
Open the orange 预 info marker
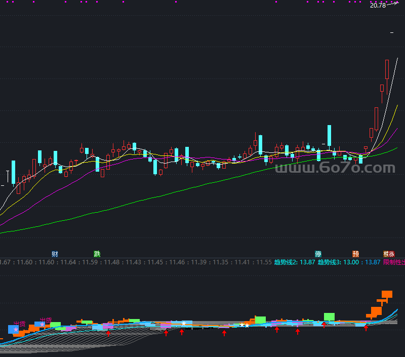[x=356, y=254]
